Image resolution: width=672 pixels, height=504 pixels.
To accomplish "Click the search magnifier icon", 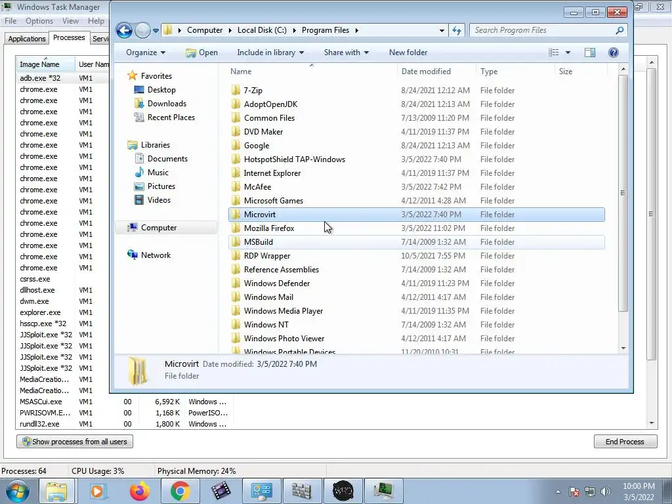I will click(x=619, y=30).
